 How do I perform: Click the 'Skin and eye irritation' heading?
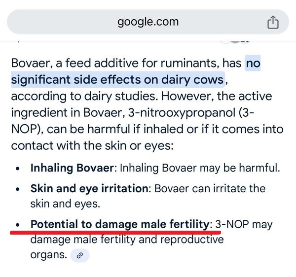(x=89, y=188)
